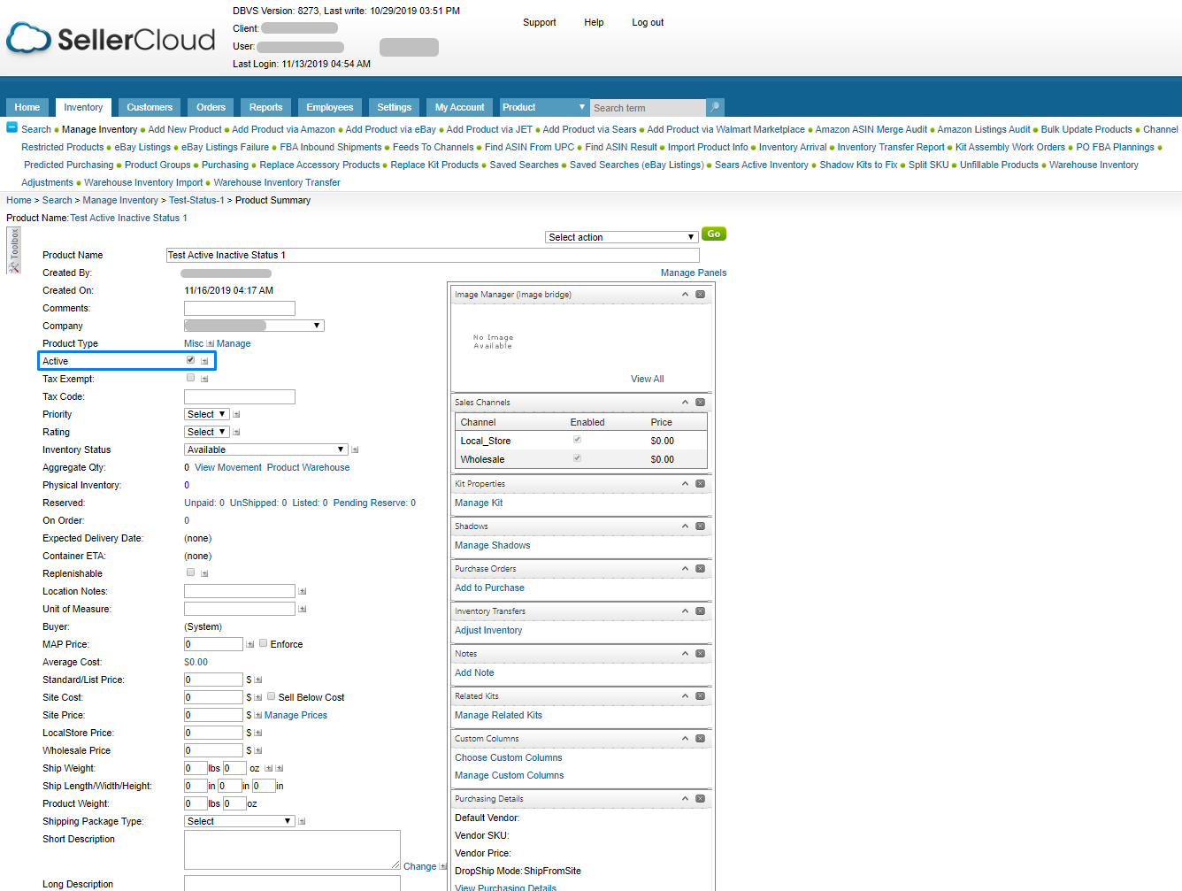Screen dimensions: 1182x891
Task: Select the Employees tab
Action: click(330, 108)
